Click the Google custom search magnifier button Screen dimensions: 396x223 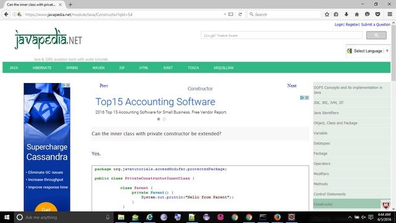point(376,35)
